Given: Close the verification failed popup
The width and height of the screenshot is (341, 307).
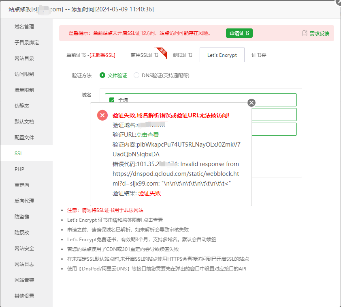Looking at the screenshot, I should pos(251,102).
